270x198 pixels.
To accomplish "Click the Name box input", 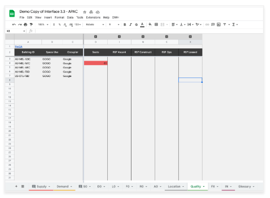I will point(16,31).
